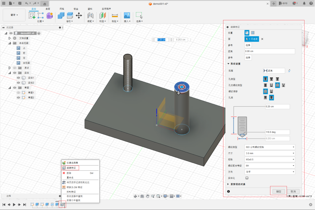Viewport: 315px width, 210px height.
Task: Open the help question mark
Action: [x=311, y=3]
